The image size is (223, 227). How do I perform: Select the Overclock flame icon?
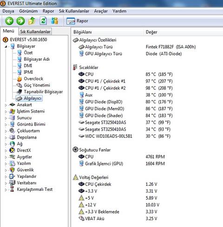click(20, 79)
